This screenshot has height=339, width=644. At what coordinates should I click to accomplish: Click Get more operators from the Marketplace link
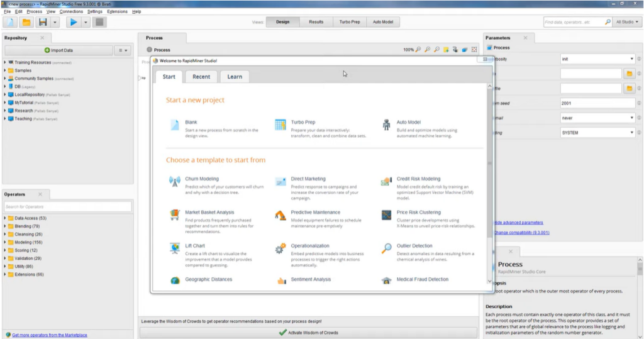(50, 335)
